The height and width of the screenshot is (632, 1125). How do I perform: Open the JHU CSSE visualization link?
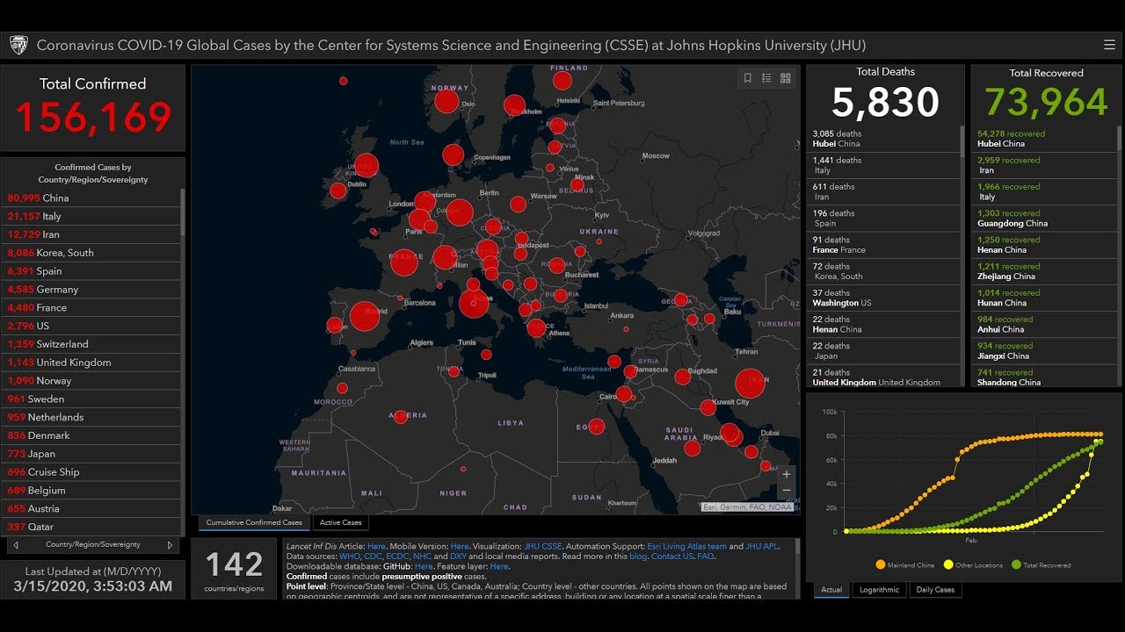coord(542,546)
